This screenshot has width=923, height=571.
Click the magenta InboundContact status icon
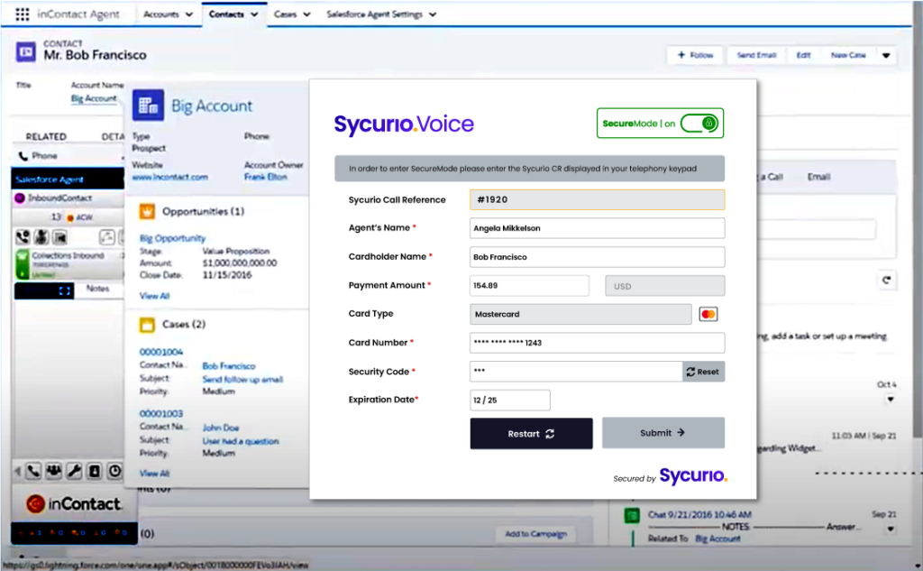pyautogui.click(x=20, y=198)
